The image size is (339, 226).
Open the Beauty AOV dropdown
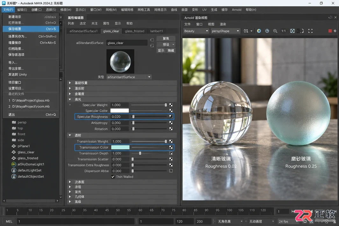pos(196,31)
